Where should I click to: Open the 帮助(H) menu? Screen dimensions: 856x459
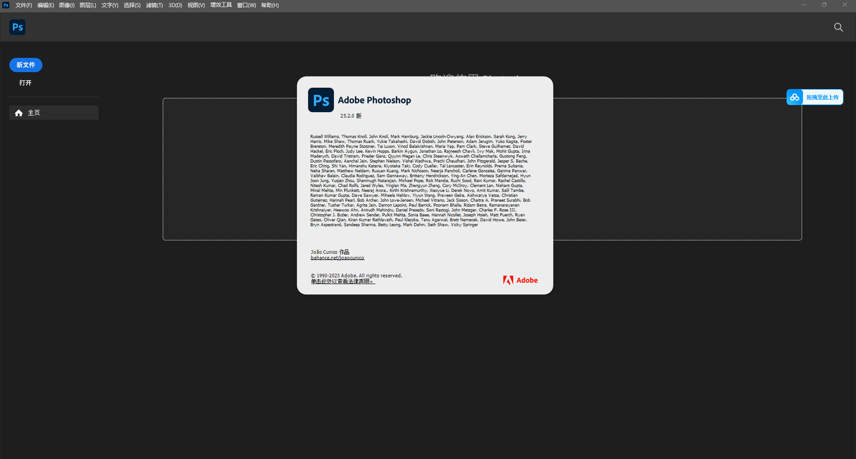tap(270, 5)
